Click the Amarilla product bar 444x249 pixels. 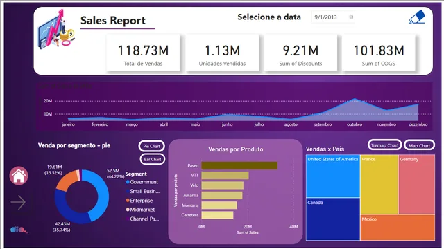(222, 195)
